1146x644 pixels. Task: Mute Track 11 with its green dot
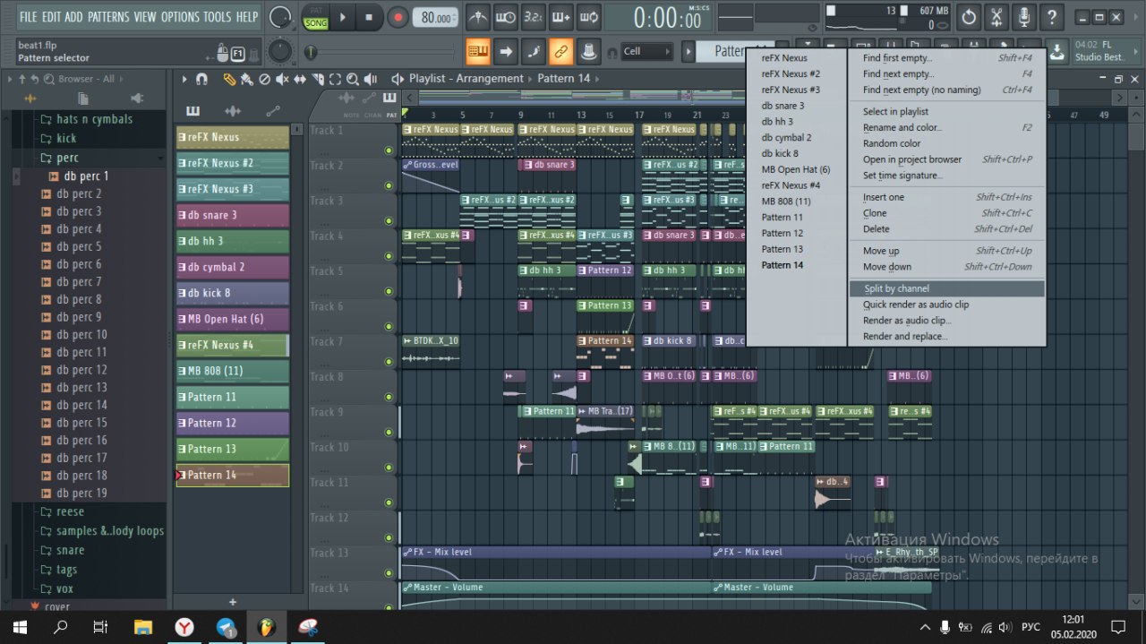coord(389,503)
